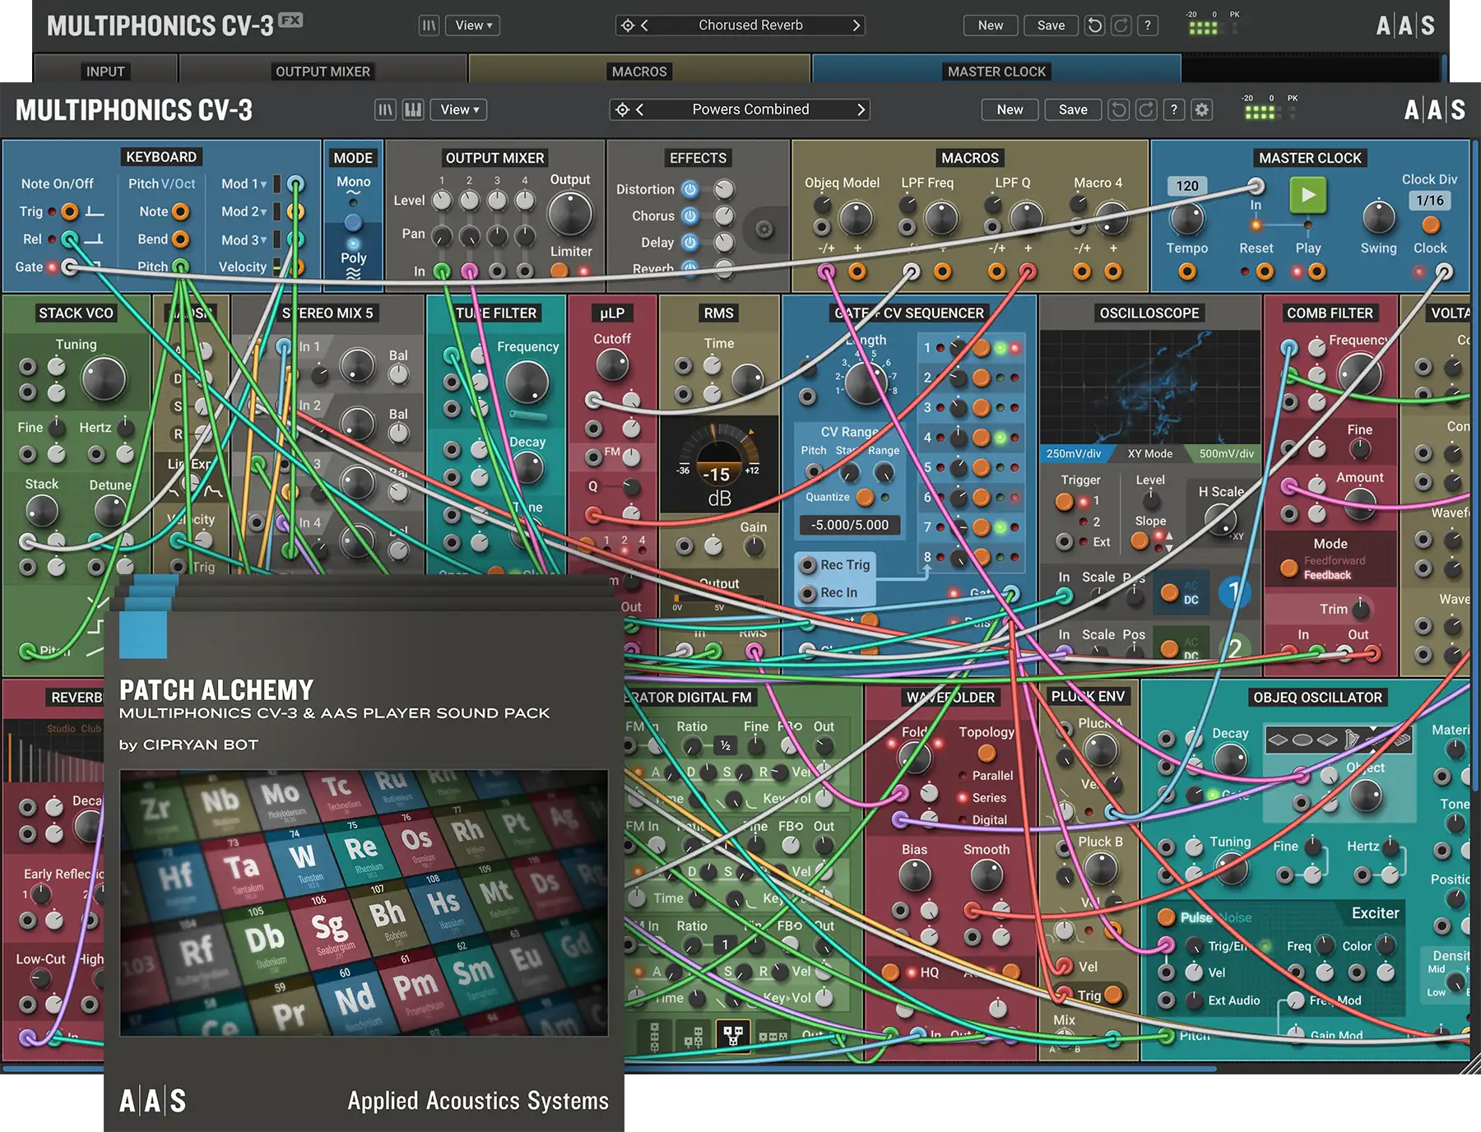This screenshot has width=1481, height=1132.
Task: Locate current preset with Powers Combined target icon
Action: tap(623, 109)
